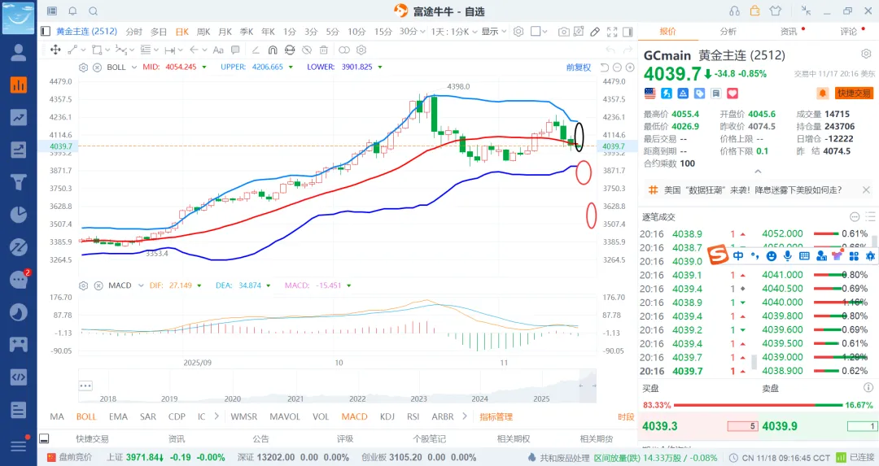The height and width of the screenshot is (466, 879).
Task: Open the 逐笔成交 ellipsis more button
Action: point(855,217)
